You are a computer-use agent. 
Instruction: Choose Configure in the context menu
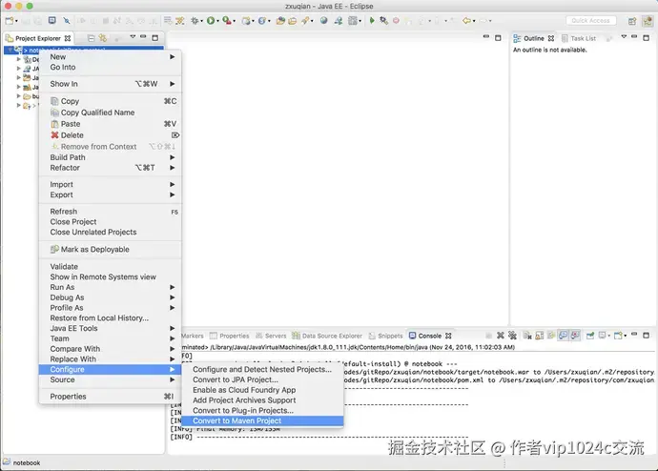[x=111, y=369]
